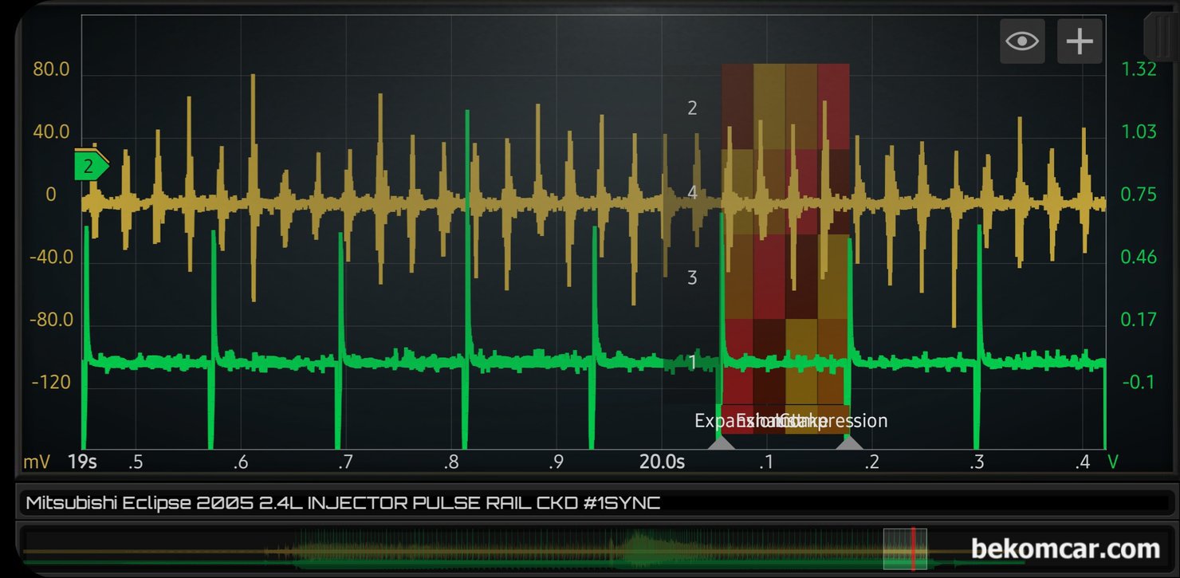Screen dimensions: 1180x578
Task: Click the 19s time axis label
Action: [82, 462]
